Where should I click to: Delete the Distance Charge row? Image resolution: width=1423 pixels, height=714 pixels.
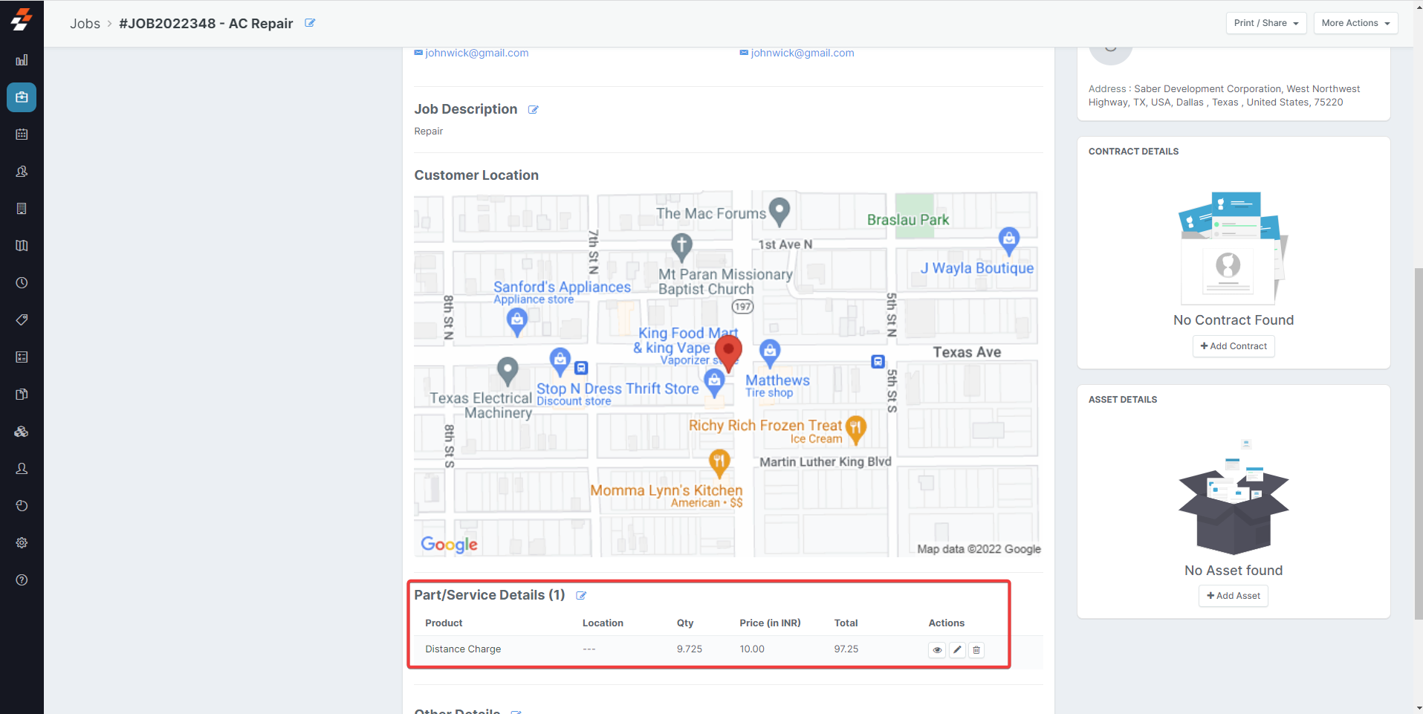pyautogui.click(x=976, y=650)
